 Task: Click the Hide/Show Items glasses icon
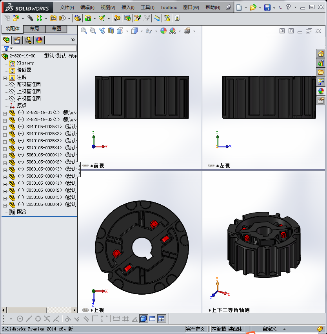point(149,31)
